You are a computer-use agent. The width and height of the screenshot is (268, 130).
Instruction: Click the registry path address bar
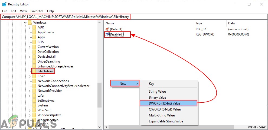pyautogui.click(x=134, y=17)
